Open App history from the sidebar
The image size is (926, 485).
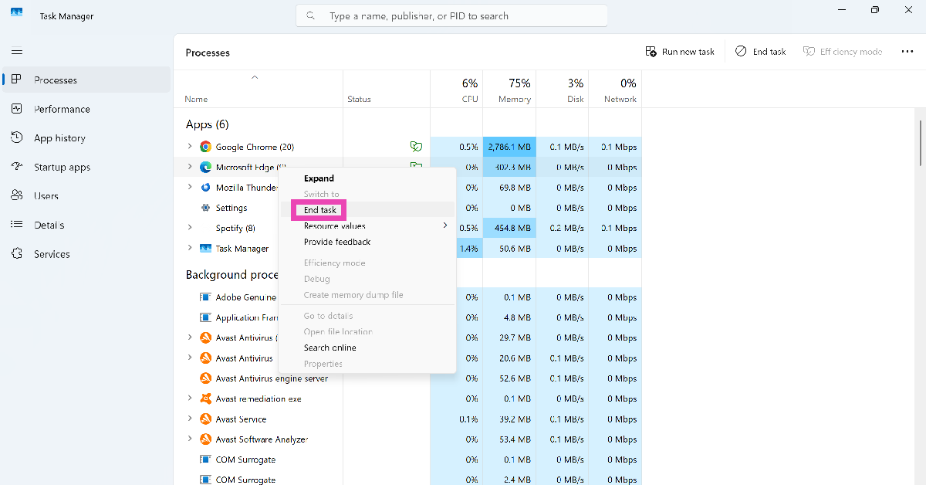[59, 138]
